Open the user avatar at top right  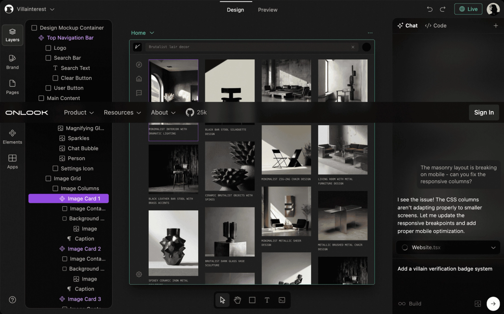(493, 9)
